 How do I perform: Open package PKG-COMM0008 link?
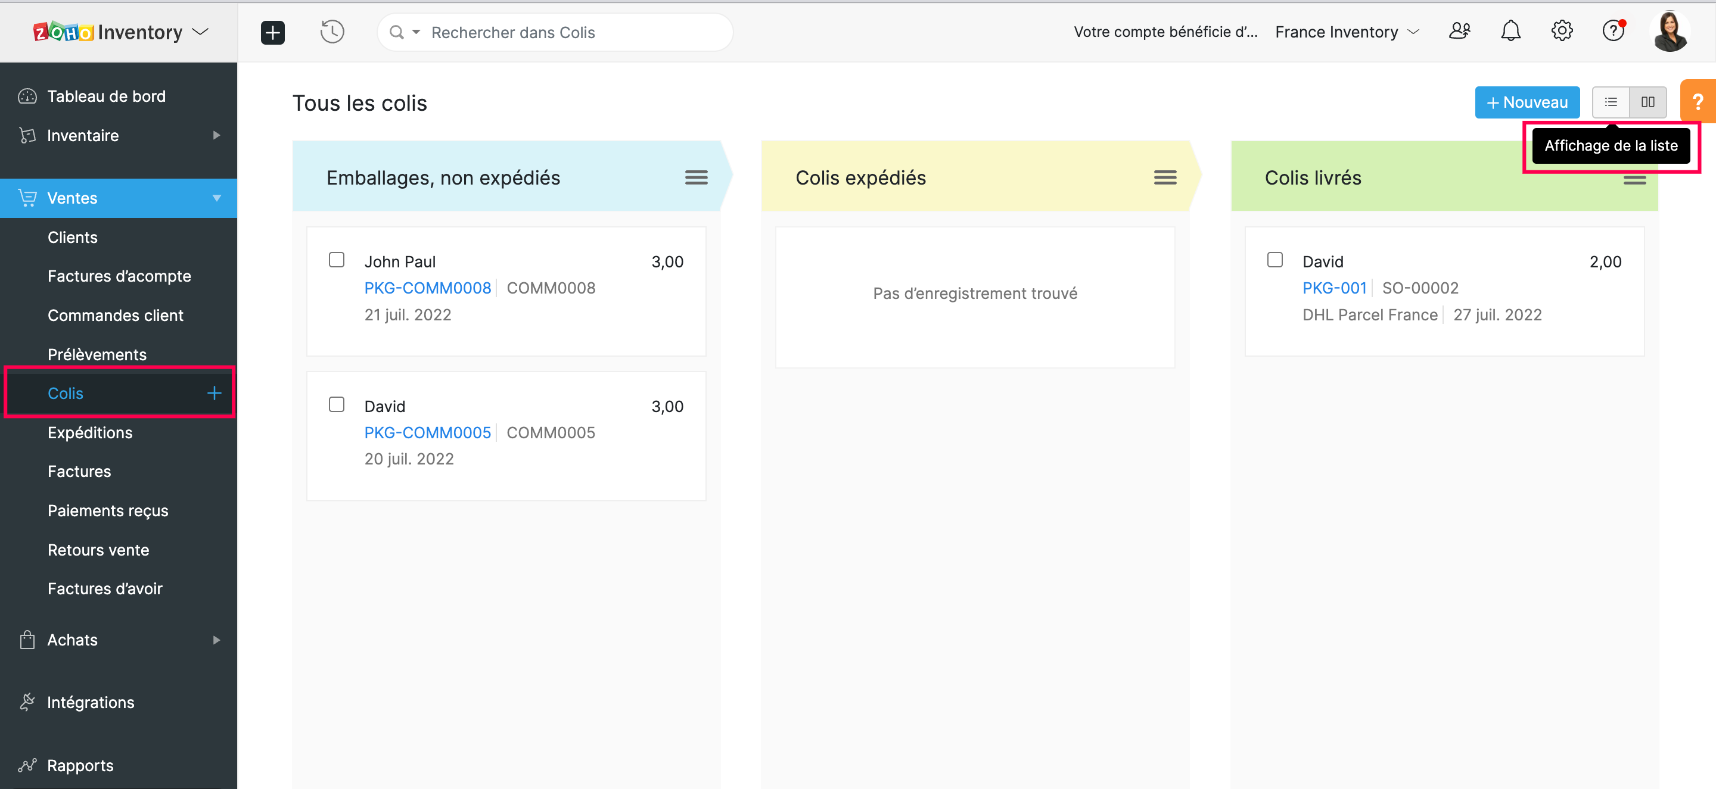tap(427, 288)
